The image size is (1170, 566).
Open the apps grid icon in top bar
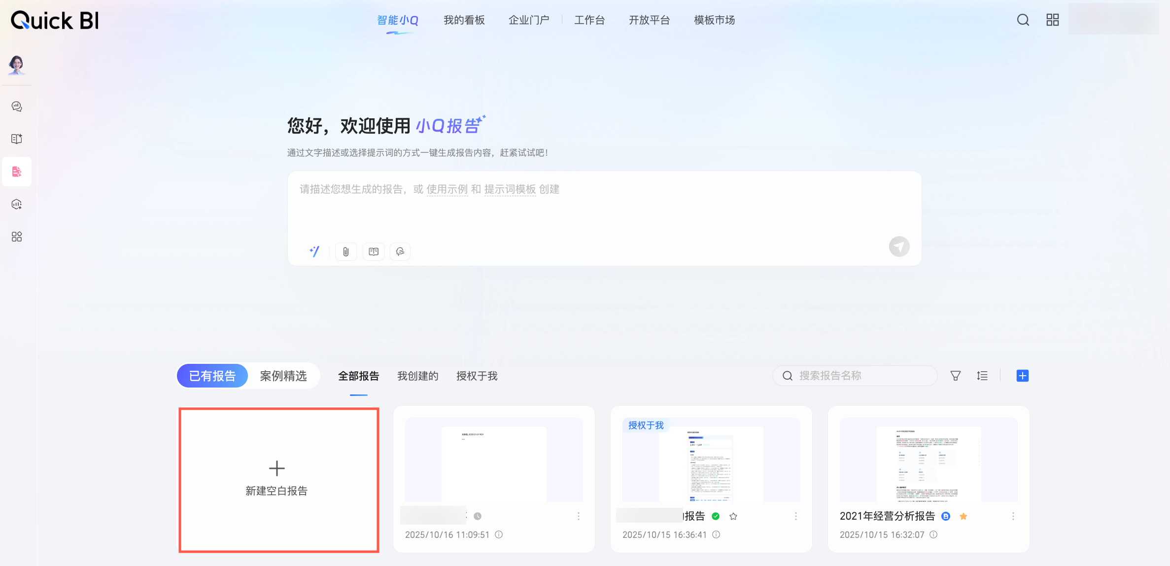(1052, 20)
